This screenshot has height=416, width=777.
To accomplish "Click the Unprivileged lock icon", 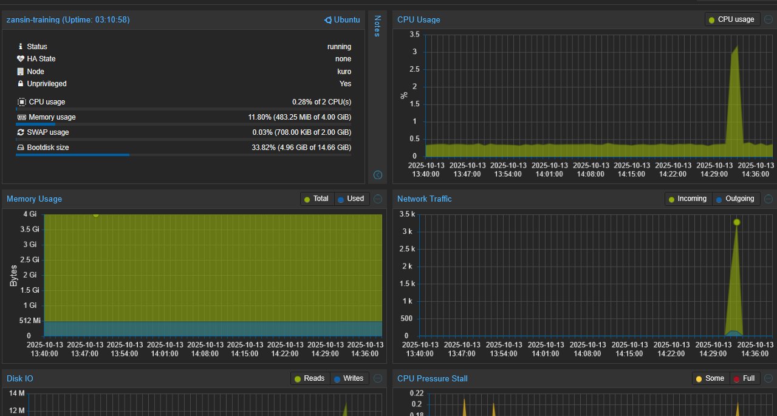I will (x=21, y=84).
